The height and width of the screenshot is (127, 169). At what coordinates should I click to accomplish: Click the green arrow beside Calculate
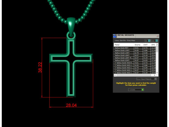click(x=143, y=90)
